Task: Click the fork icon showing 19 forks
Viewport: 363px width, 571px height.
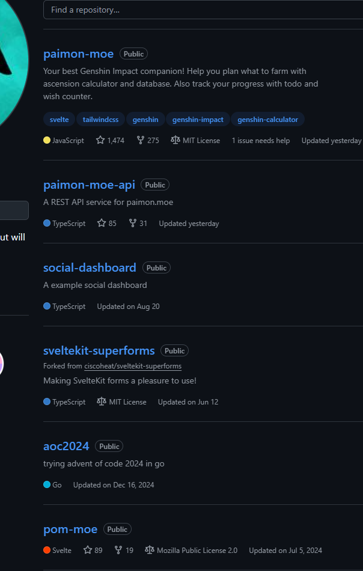Action: 118,550
